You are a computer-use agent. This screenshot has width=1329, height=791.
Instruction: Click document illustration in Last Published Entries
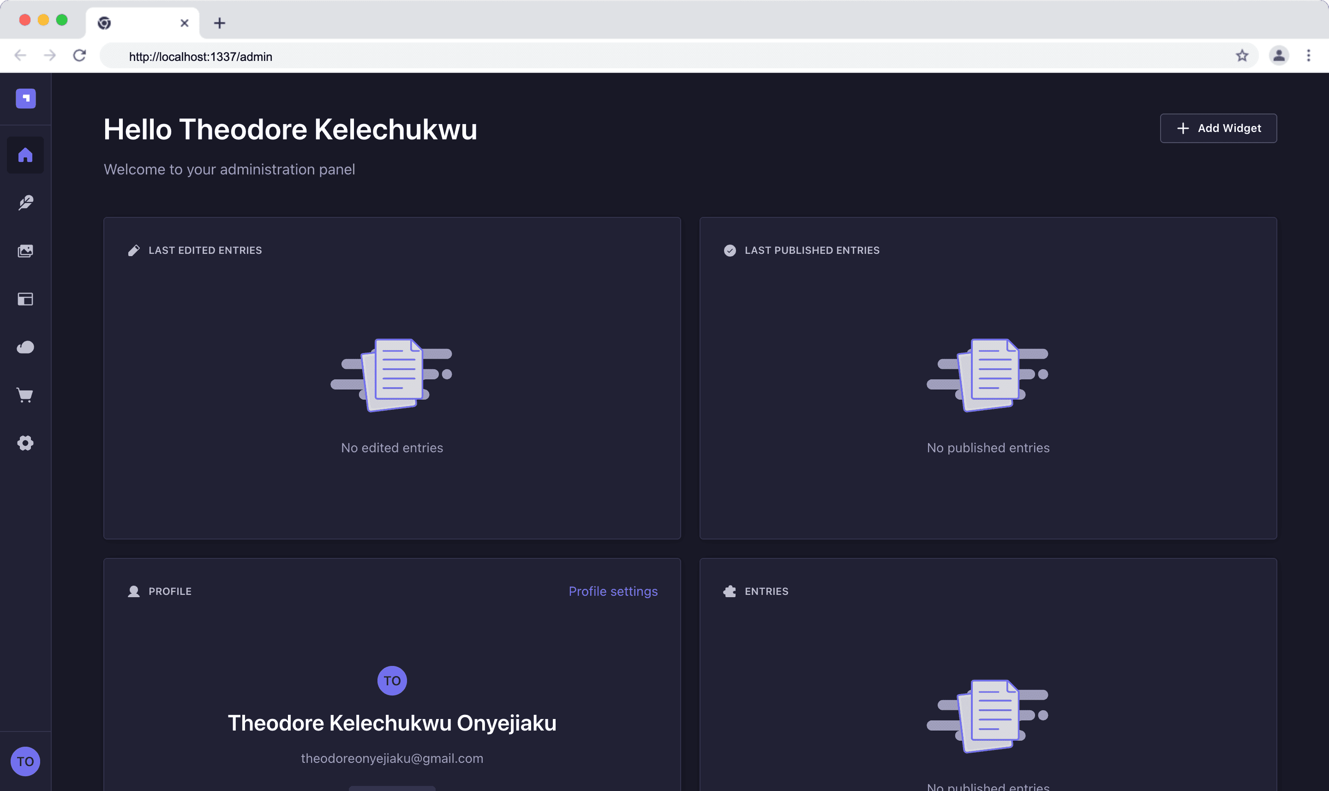click(x=988, y=375)
